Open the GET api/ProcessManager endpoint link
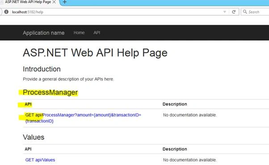This screenshot has width=269, height=165. (83, 118)
